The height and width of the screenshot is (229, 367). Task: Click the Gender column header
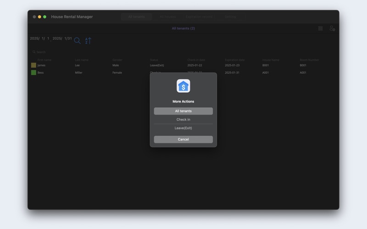tap(117, 60)
